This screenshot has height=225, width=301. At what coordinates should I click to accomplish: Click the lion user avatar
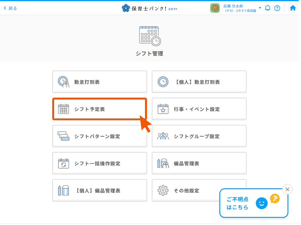point(215,8)
